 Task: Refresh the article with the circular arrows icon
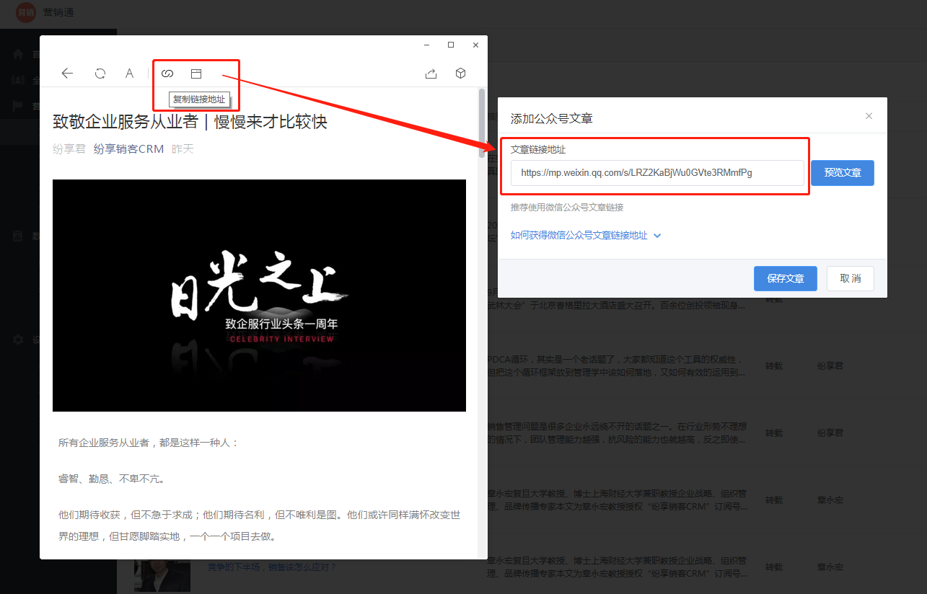point(100,74)
